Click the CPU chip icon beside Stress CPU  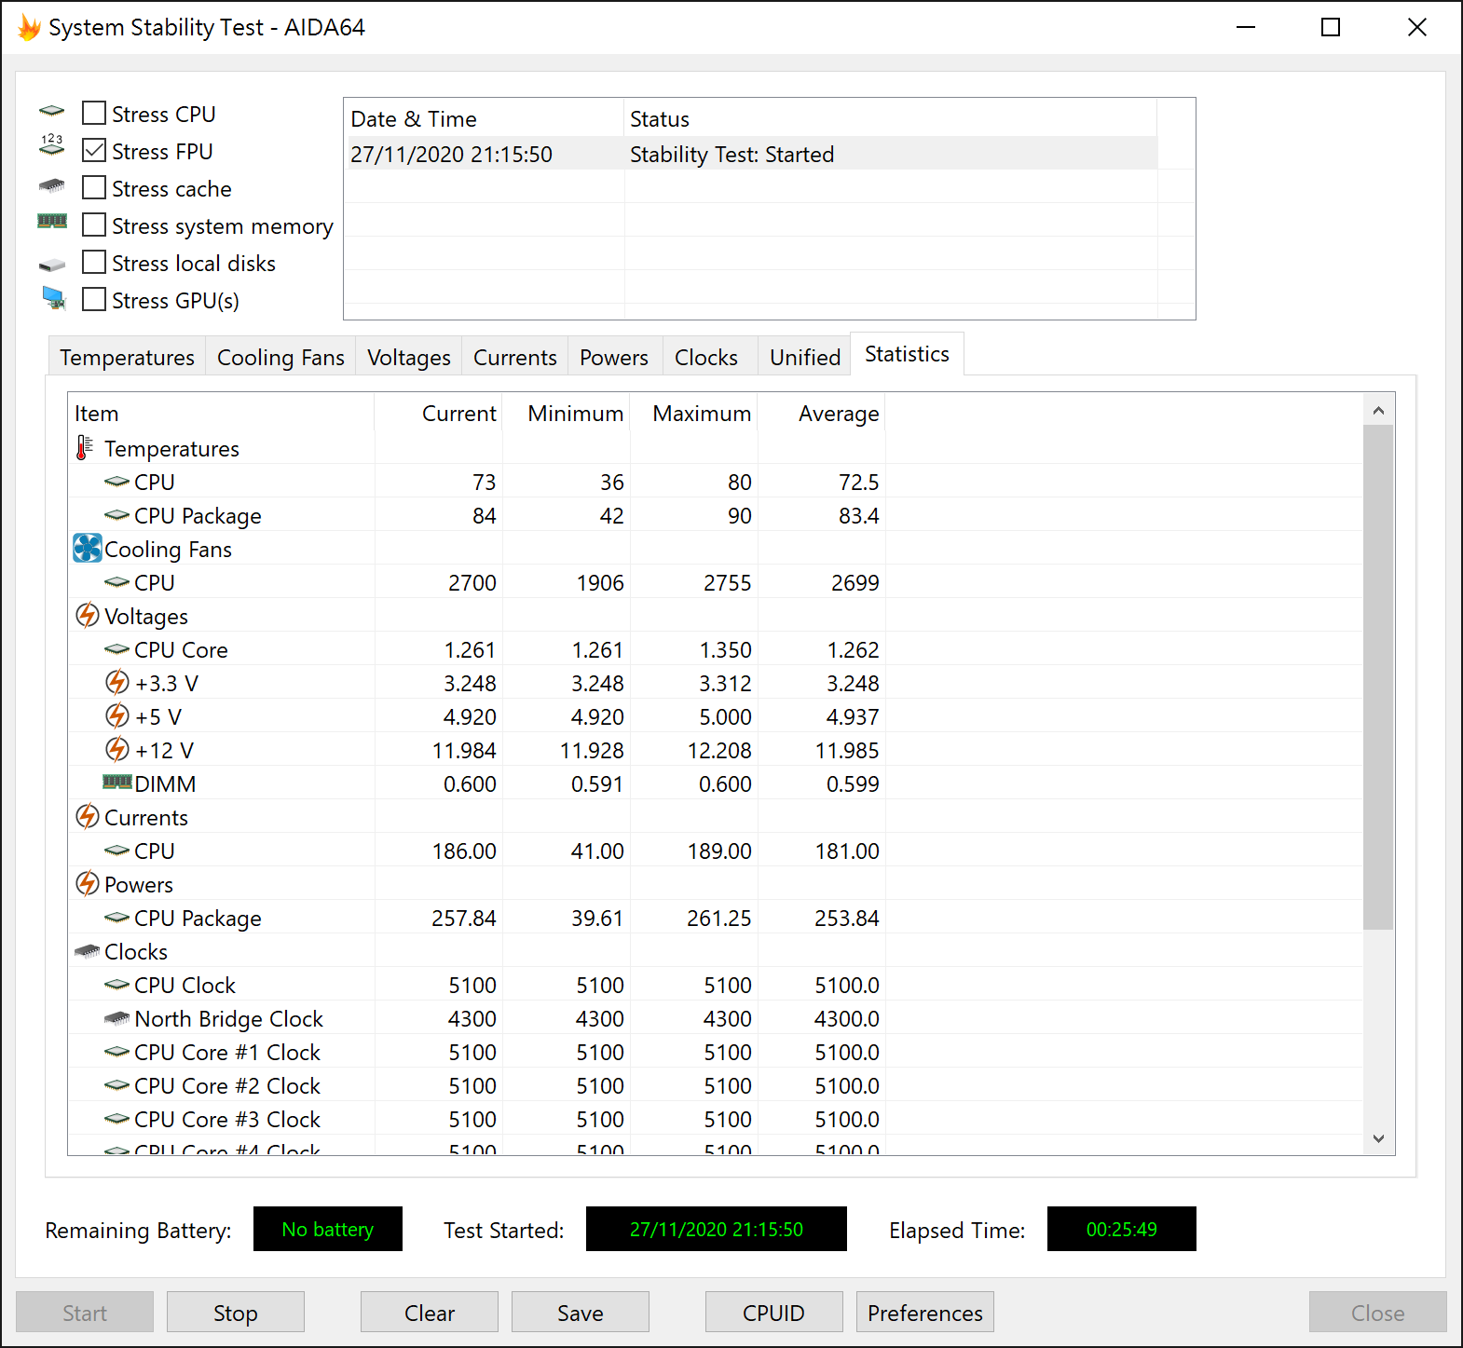click(52, 112)
